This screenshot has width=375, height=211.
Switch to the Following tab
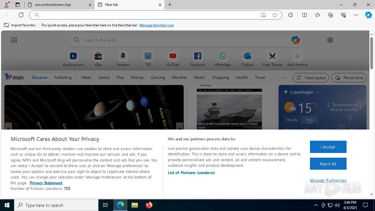click(63, 77)
